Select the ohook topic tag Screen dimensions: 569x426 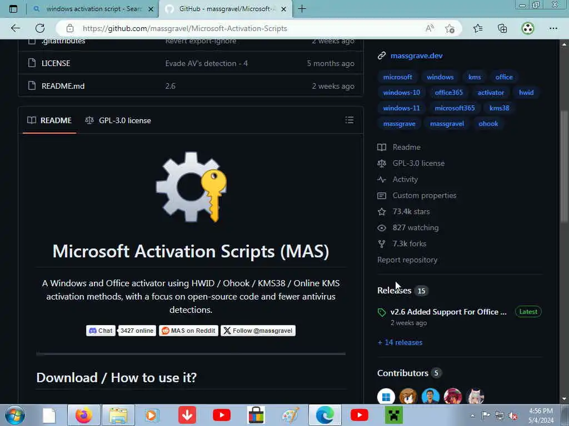pyautogui.click(x=488, y=124)
